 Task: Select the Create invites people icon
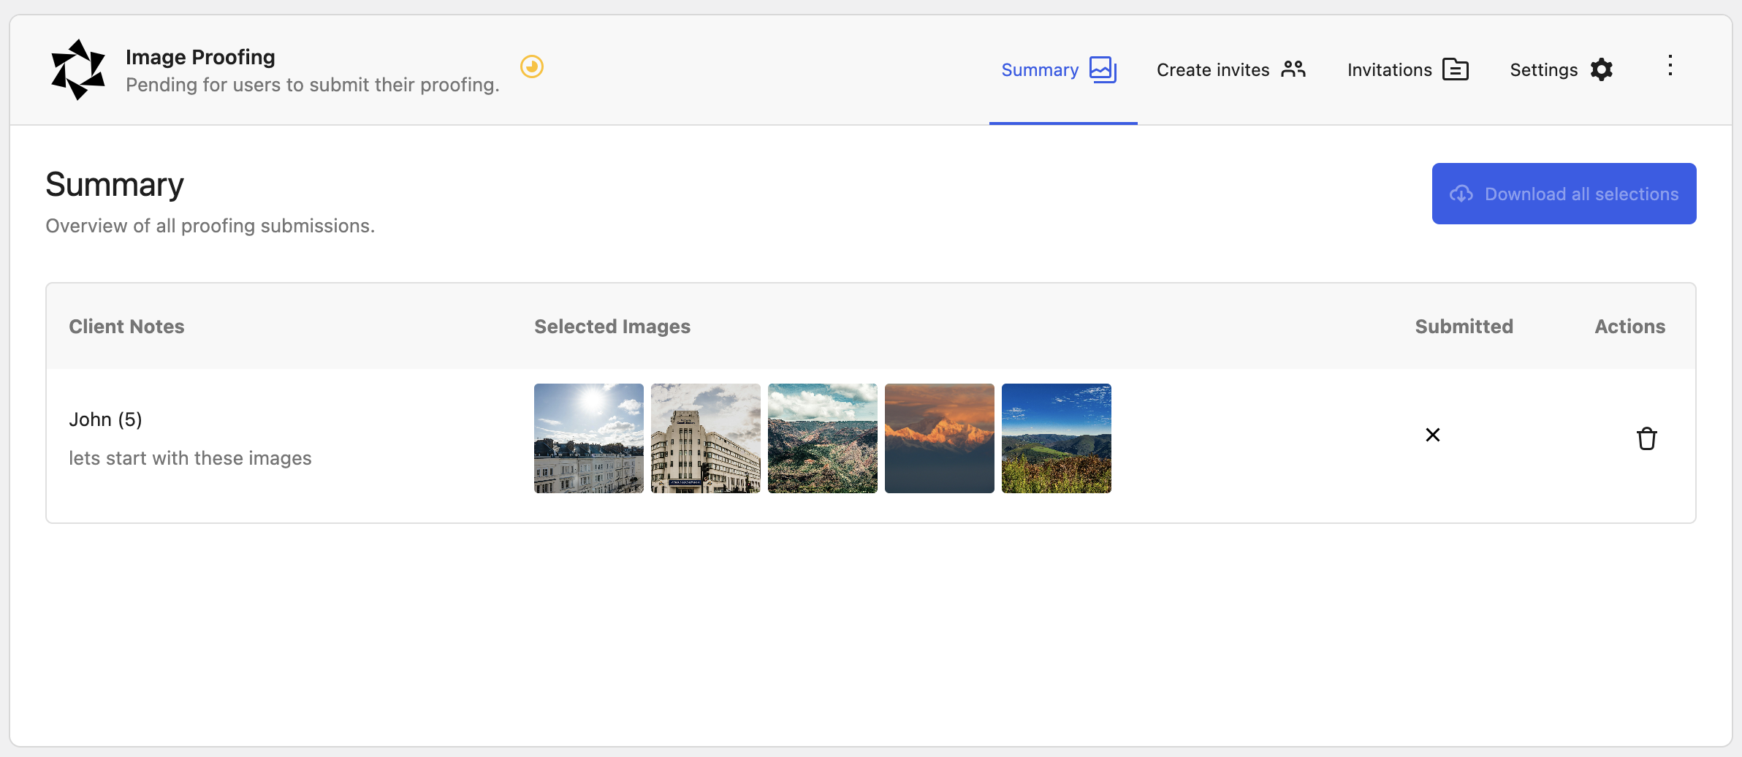[x=1294, y=69]
